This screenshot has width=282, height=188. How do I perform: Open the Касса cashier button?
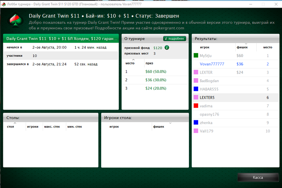pyautogui.click(x=258, y=178)
